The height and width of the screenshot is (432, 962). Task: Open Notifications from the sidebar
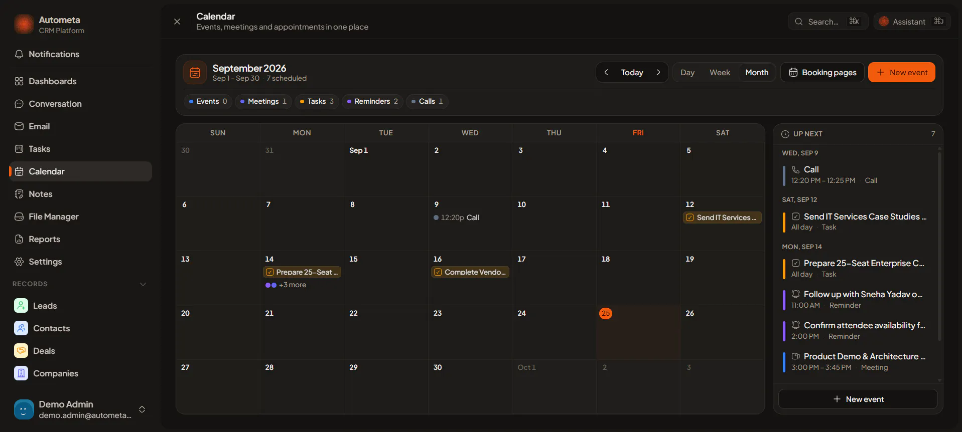(80, 54)
